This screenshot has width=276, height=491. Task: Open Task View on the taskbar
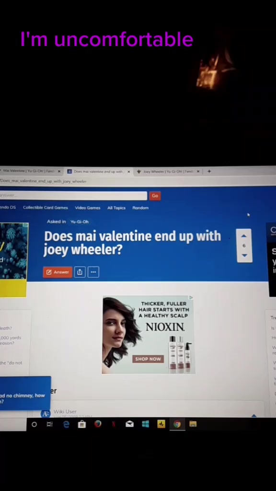click(50, 425)
